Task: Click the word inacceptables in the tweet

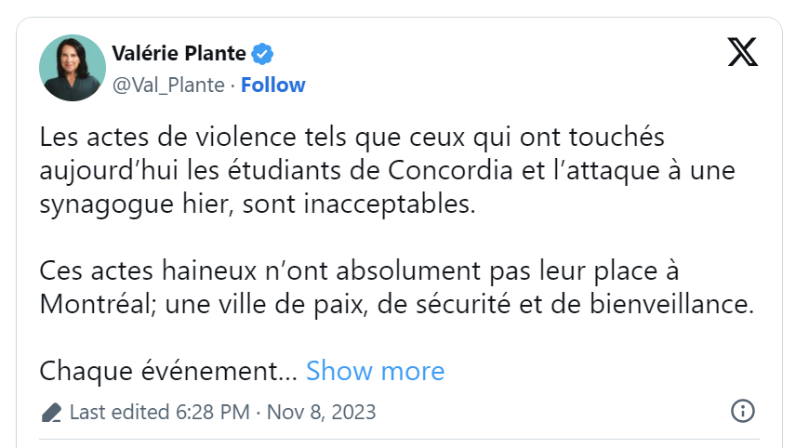Action: pos(389,204)
